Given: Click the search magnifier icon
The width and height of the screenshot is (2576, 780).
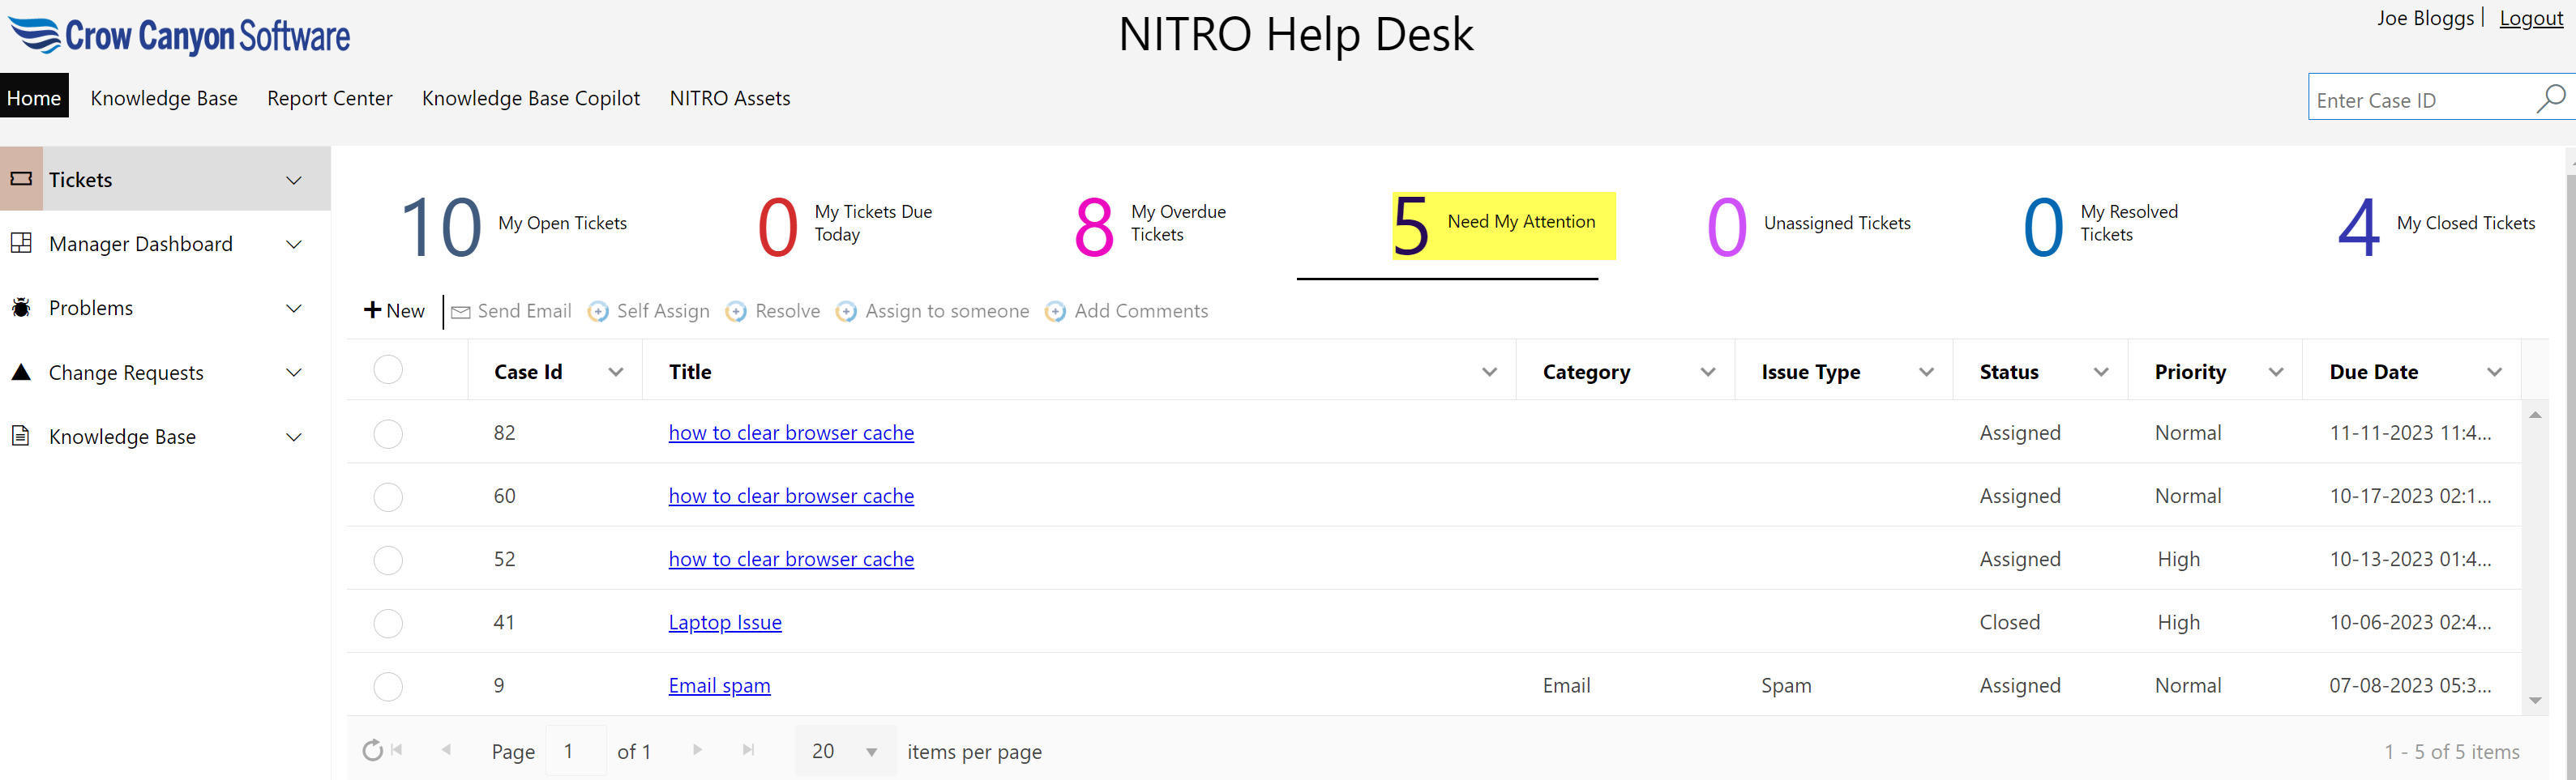Looking at the screenshot, I should pyautogui.click(x=2550, y=98).
